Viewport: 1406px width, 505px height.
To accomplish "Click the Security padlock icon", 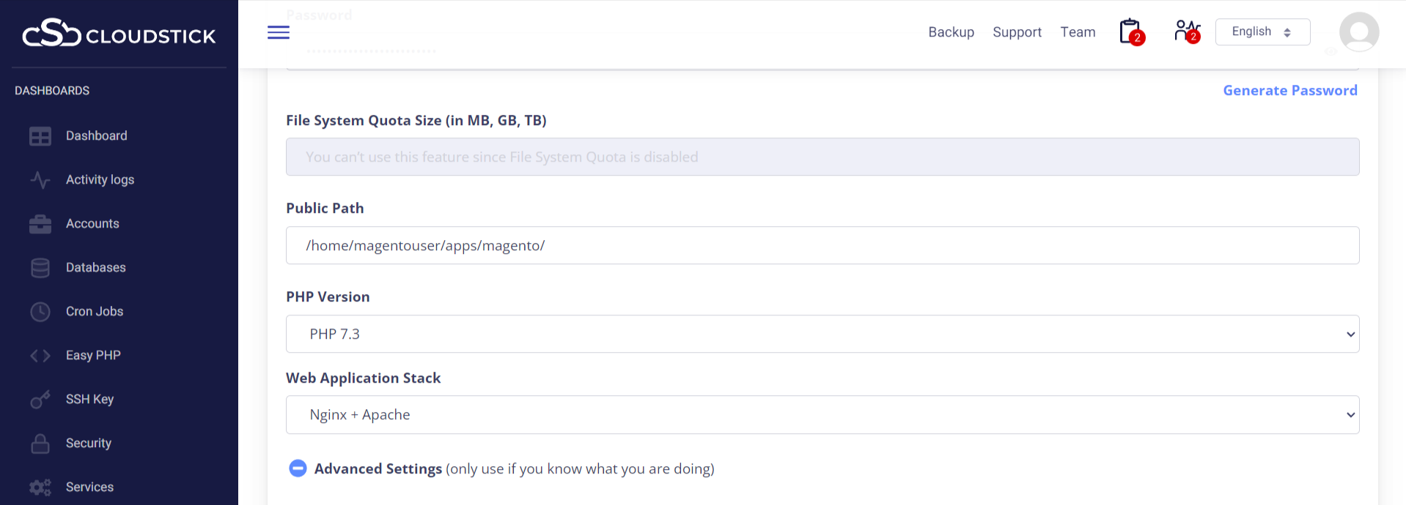I will 40,444.
